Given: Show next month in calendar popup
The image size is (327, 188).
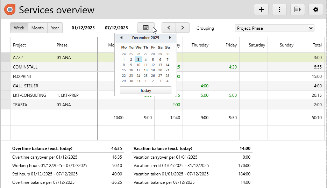Looking at the screenshot, I should point(170,38).
